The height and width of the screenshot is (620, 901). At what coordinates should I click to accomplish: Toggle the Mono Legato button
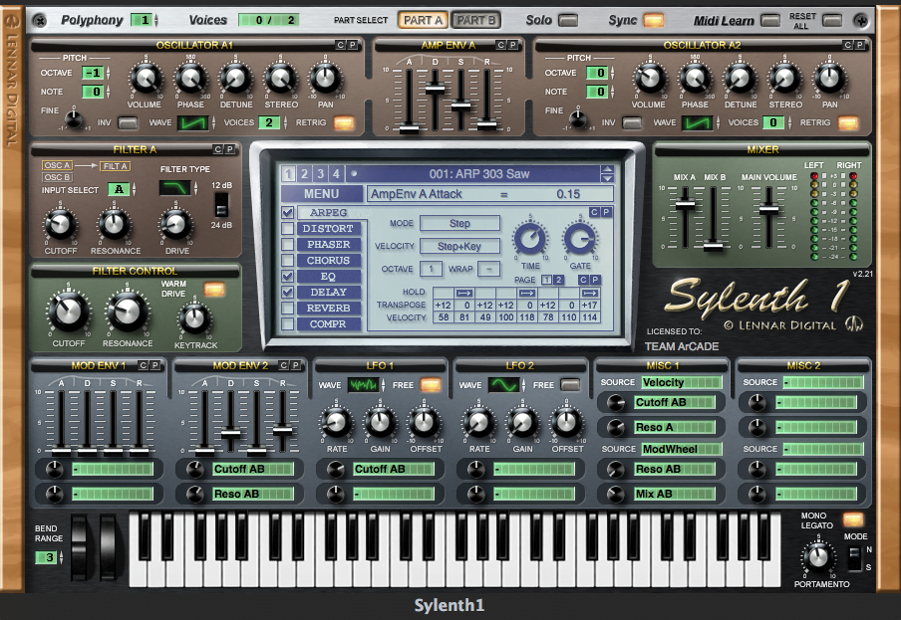click(x=853, y=520)
